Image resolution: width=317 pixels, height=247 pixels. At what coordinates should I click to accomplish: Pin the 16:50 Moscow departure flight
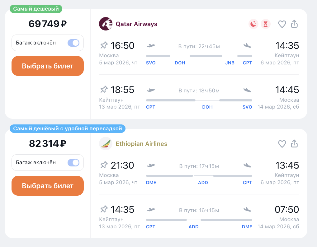tap(103, 45)
